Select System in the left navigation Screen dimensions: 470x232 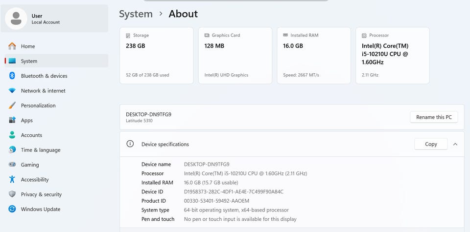click(x=29, y=61)
